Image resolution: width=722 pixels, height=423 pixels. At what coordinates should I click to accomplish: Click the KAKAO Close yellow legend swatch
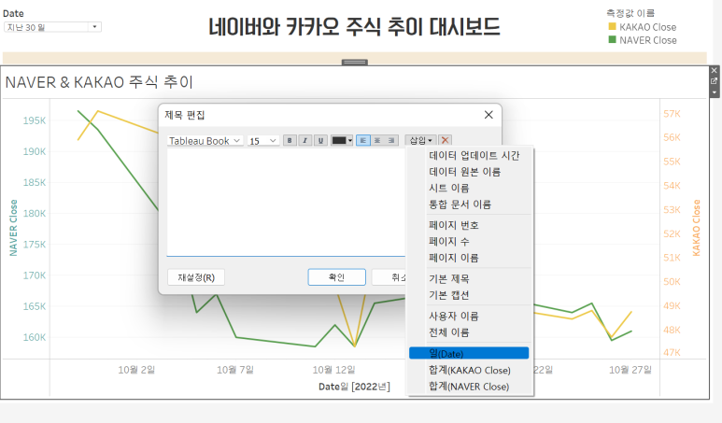612,27
